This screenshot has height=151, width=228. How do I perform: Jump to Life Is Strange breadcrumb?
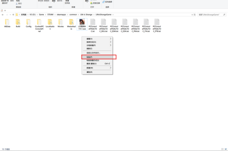coord(86,15)
